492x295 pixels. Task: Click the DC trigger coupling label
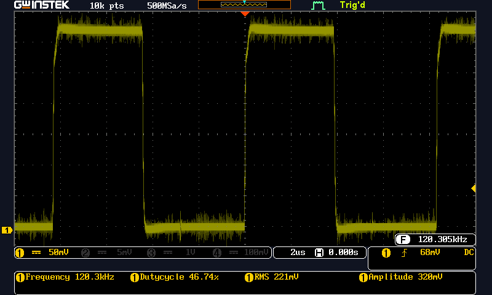click(x=469, y=253)
